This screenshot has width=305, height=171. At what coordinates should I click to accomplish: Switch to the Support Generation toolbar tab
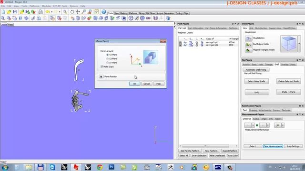[x=165, y=13]
